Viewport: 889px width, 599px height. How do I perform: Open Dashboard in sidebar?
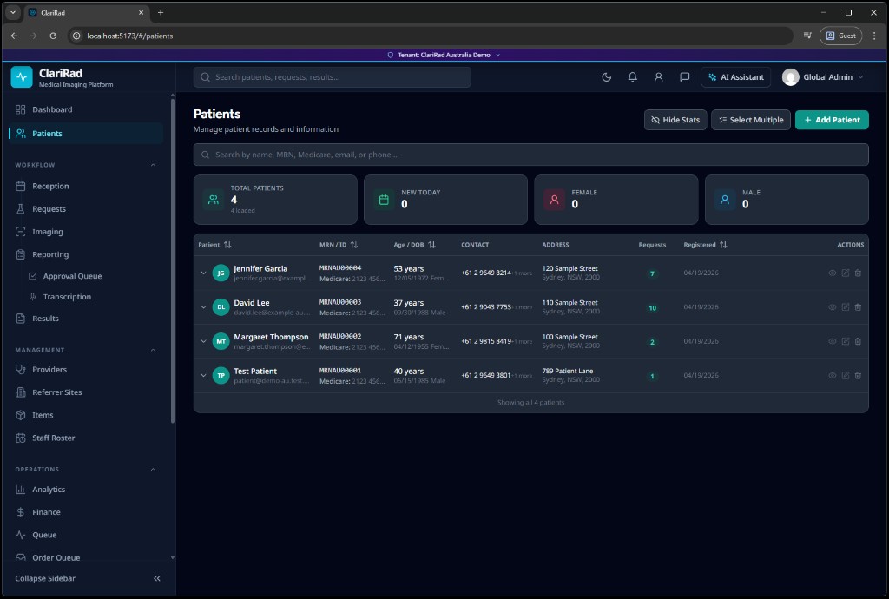click(86, 109)
